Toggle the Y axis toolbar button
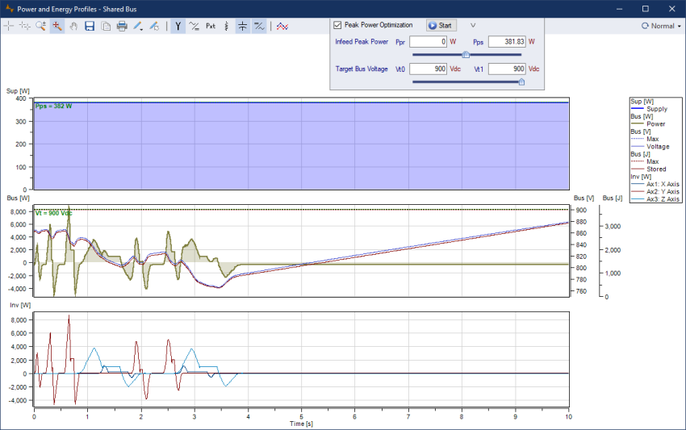Screen dimensions: 686x430 (178, 26)
